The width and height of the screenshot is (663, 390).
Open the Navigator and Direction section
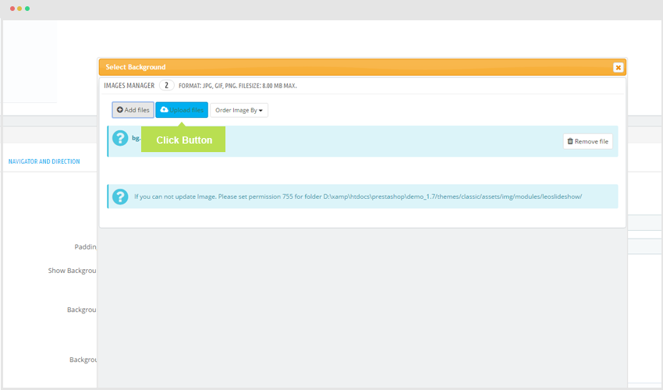pyautogui.click(x=44, y=161)
